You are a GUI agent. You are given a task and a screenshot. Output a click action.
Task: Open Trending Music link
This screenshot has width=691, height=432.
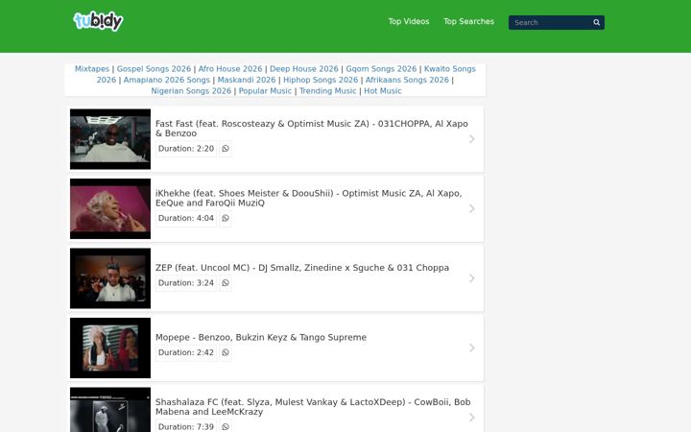point(328,91)
